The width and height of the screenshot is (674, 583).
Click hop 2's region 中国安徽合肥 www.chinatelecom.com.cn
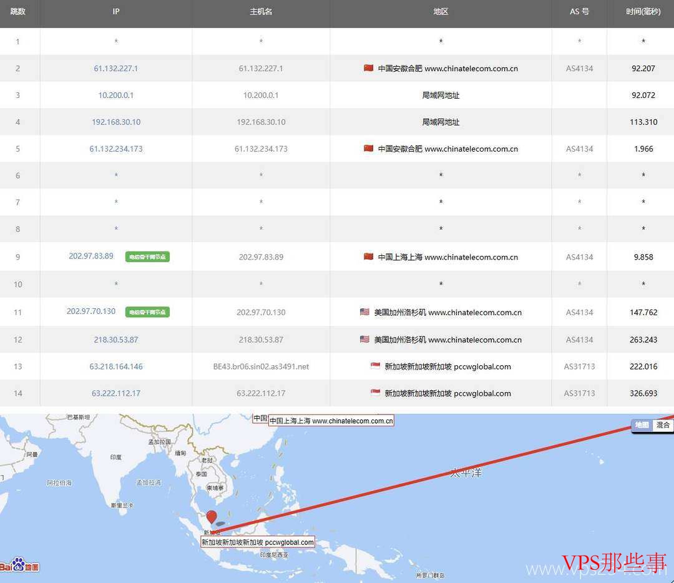pos(448,69)
